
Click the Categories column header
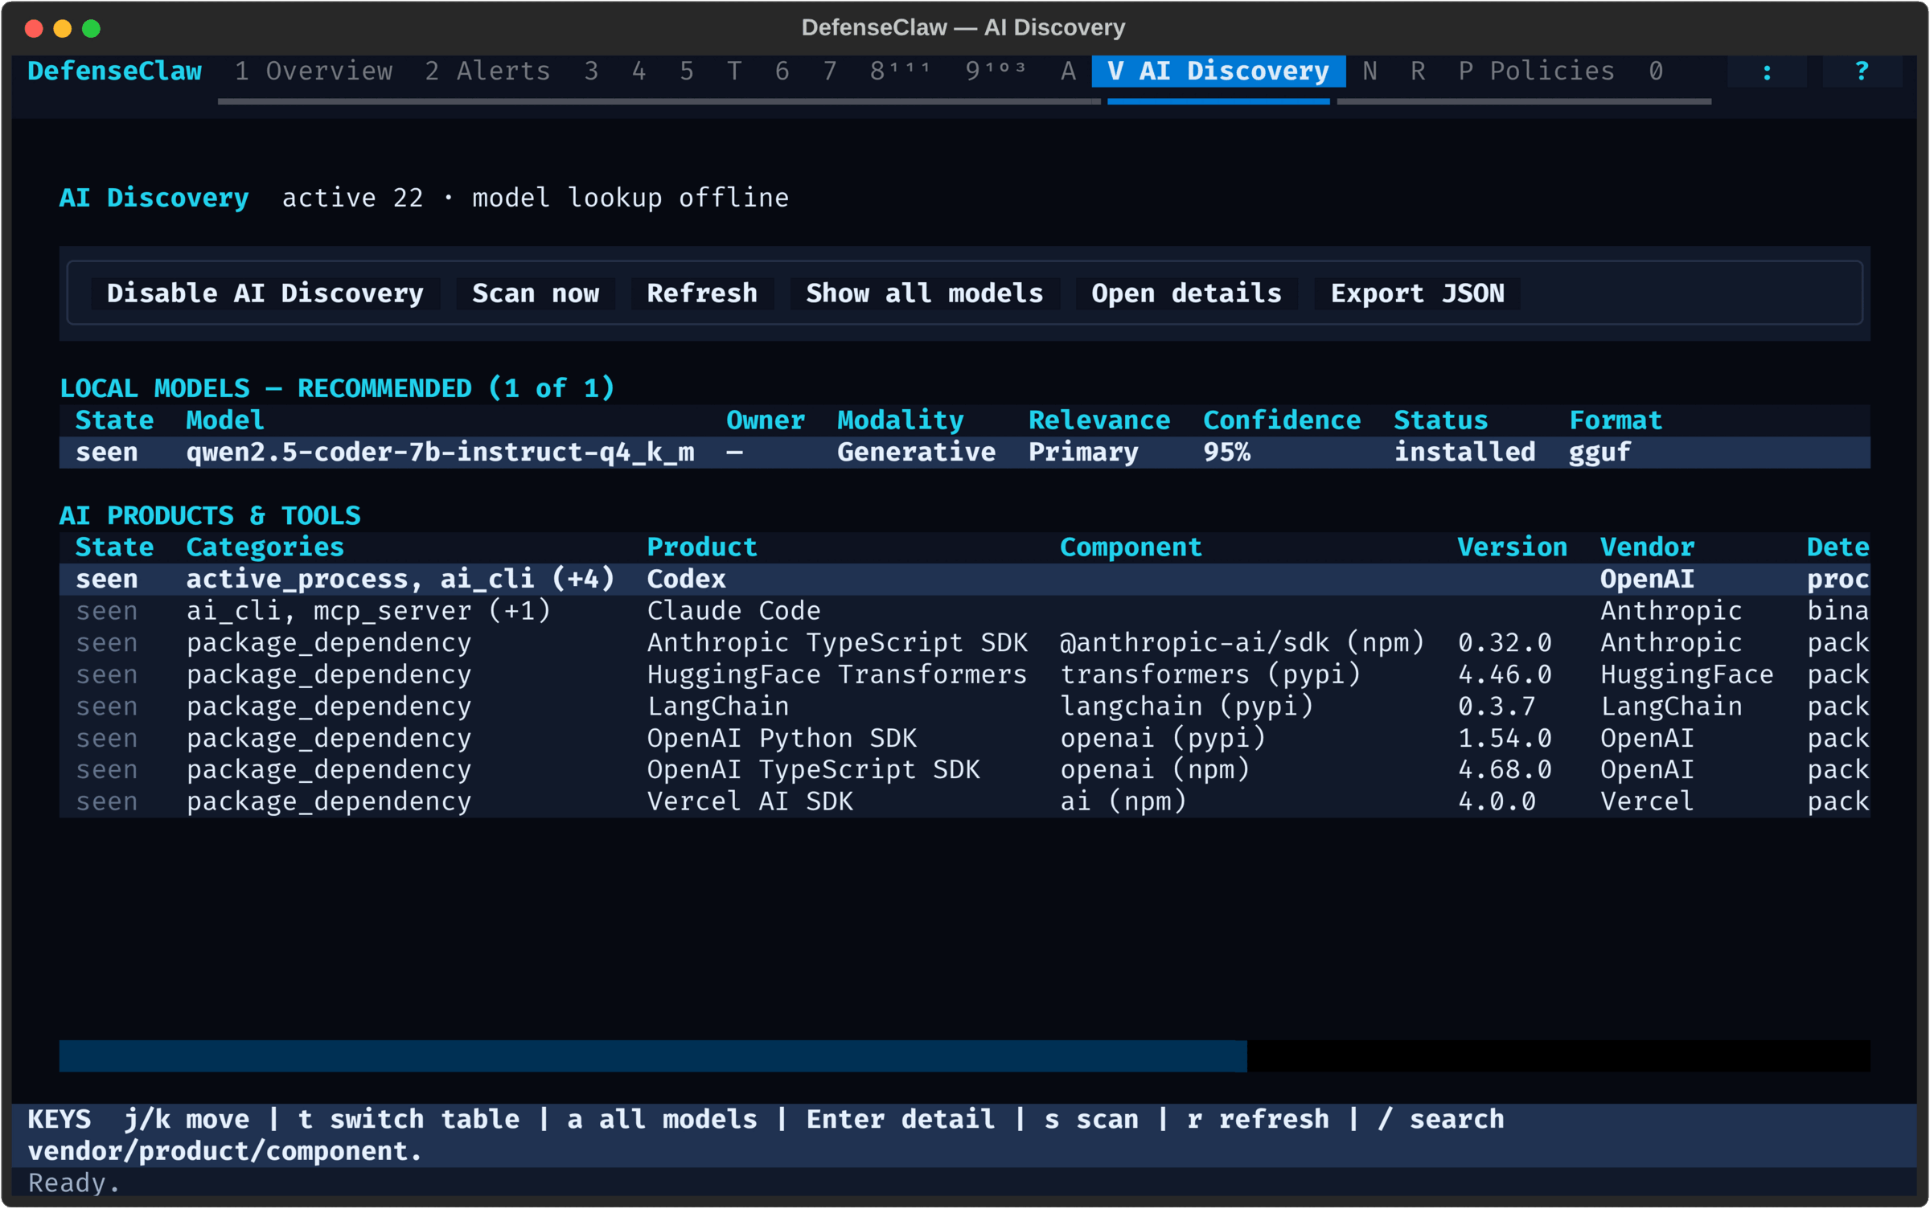point(265,547)
